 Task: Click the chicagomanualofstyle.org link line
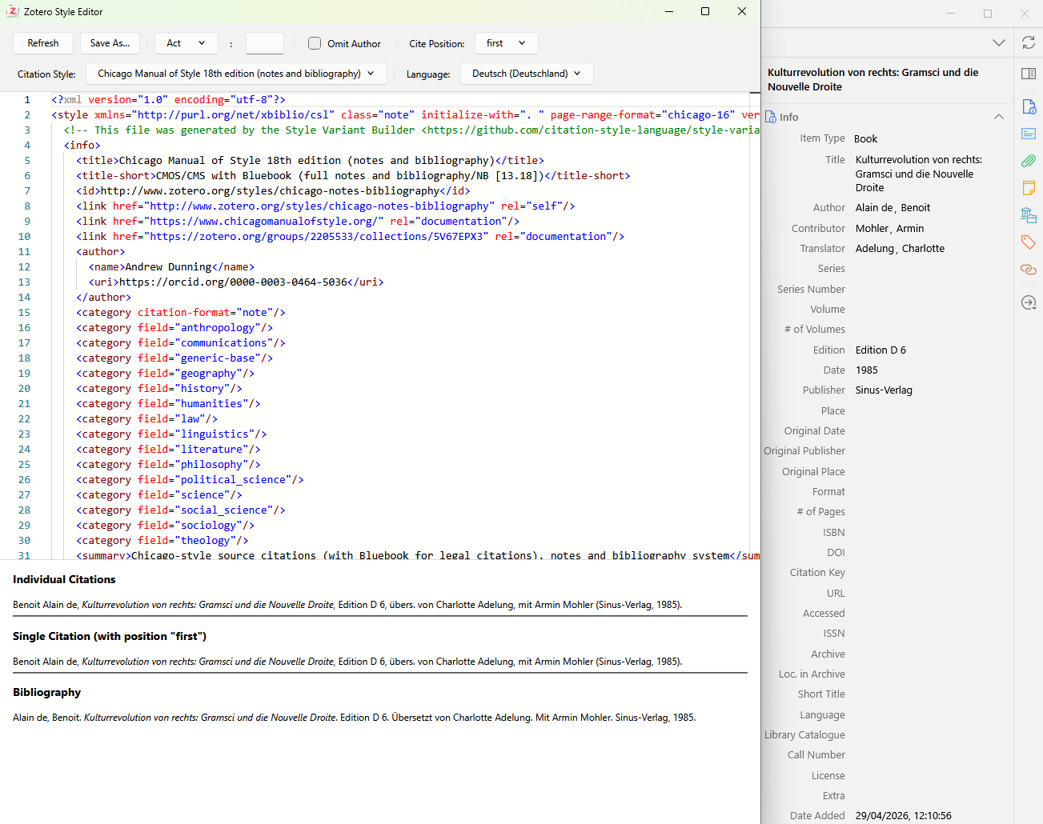coord(298,222)
